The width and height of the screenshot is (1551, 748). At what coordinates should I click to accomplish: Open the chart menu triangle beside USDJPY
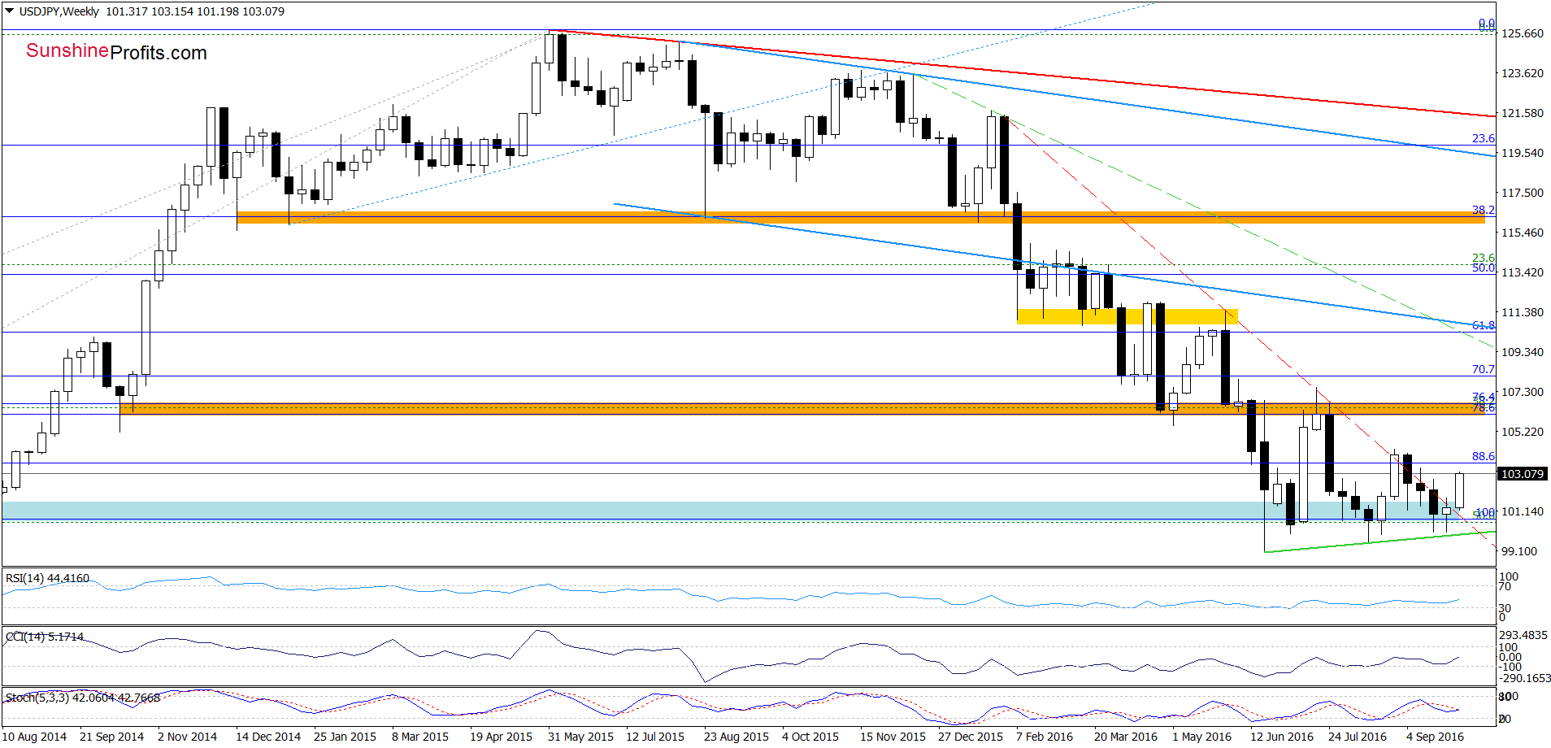click(9, 11)
